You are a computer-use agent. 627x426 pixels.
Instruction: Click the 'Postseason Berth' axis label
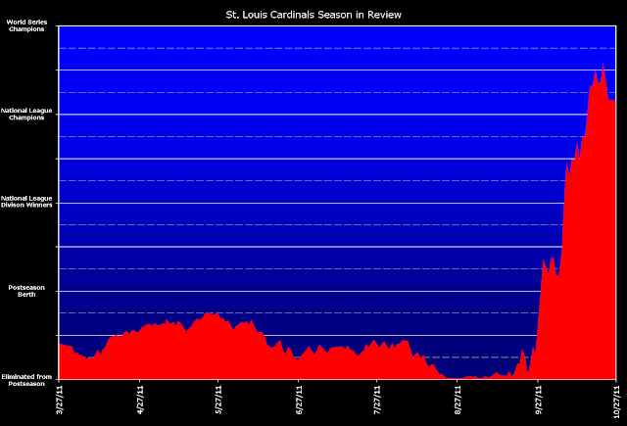[26, 291]
